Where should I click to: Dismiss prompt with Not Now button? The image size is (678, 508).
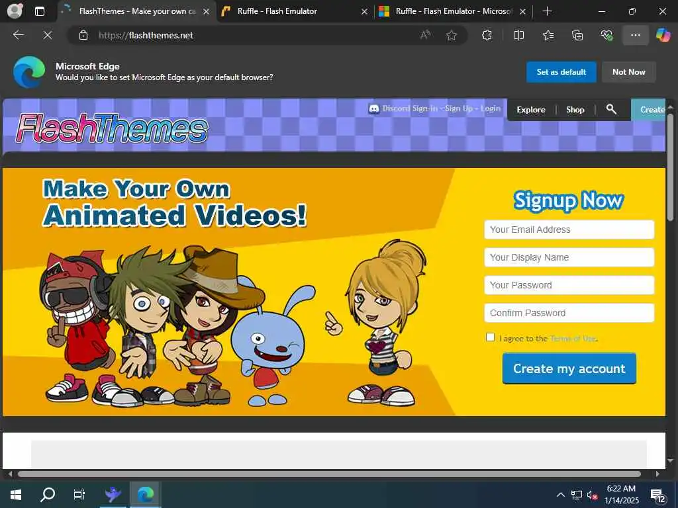click(x=629, y=71)
